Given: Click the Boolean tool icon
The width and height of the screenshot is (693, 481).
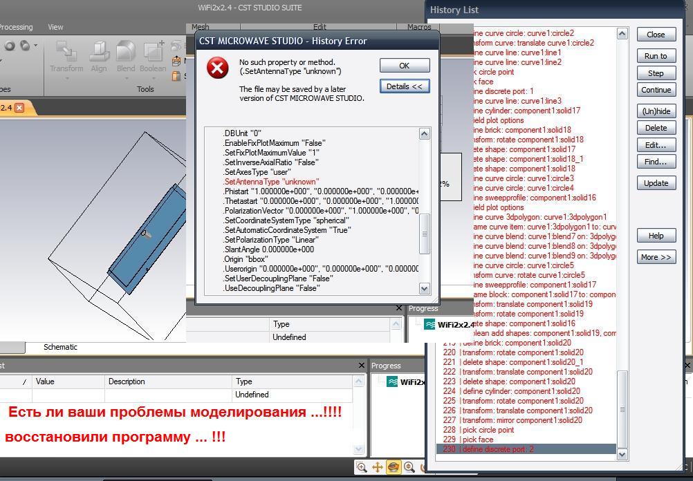Looking at the screenshot, I should (x=154, y=51).
